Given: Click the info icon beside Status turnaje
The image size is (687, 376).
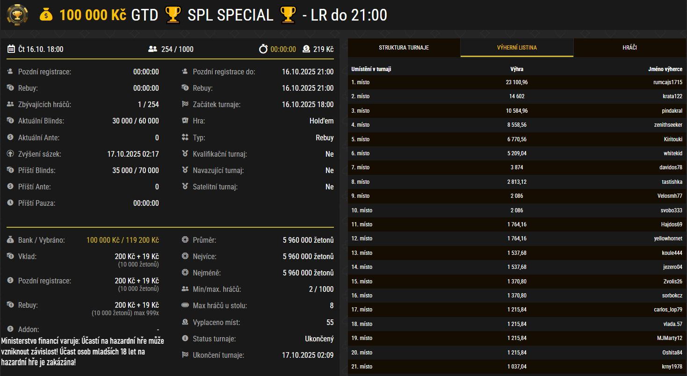Looking at the screenshot, I should [185, 339].
